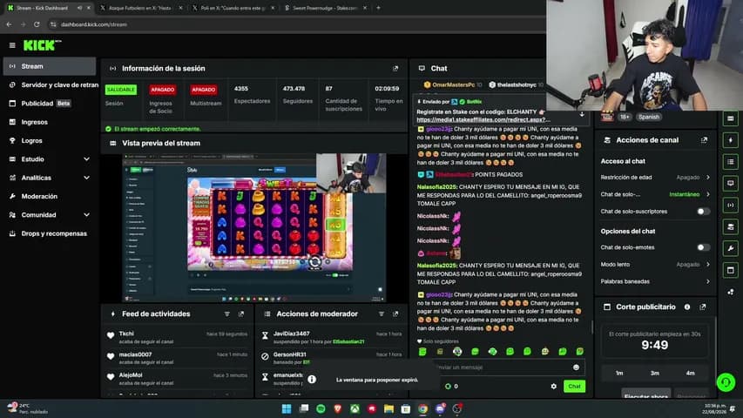Click the green support headset bubble
The height and width of the screenshot is (418, 743).
click(x=726, y=382)
